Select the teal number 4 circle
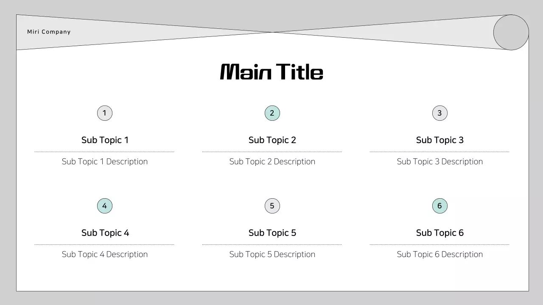The image size is (543, 305). click(x=105, y=206)
